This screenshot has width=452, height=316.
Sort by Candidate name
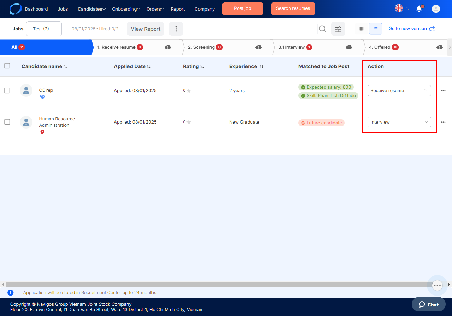click(65, 67)
